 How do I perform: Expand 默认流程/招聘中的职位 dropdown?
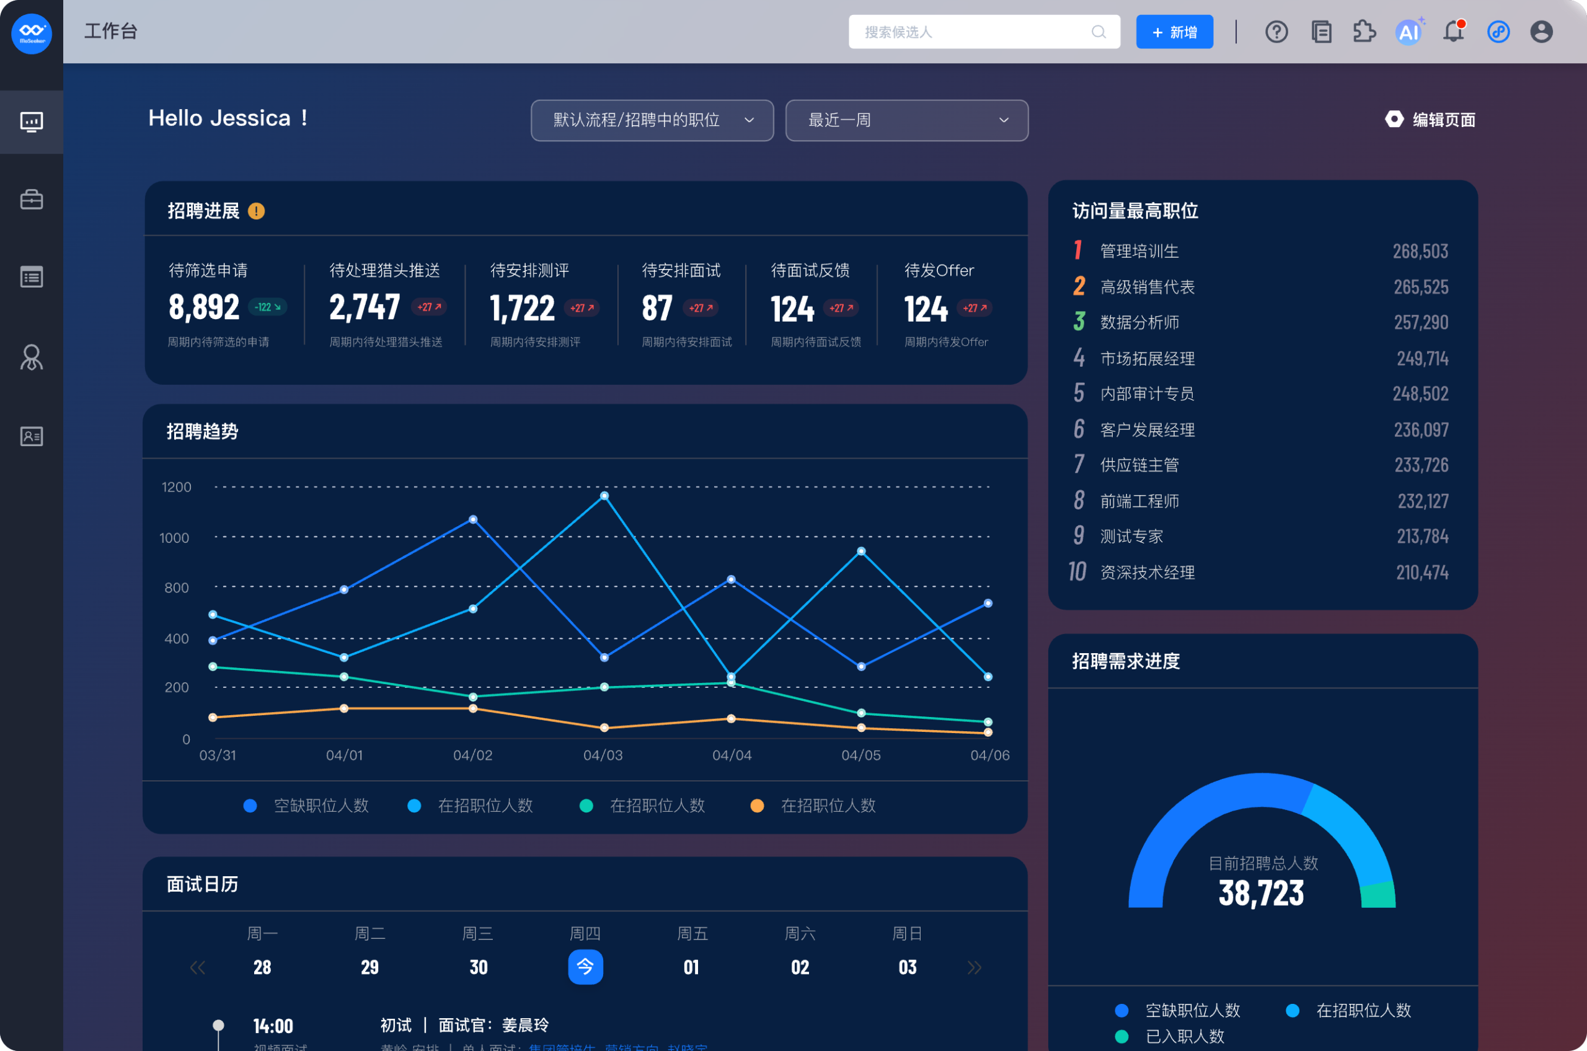click(x=652, y=121)
